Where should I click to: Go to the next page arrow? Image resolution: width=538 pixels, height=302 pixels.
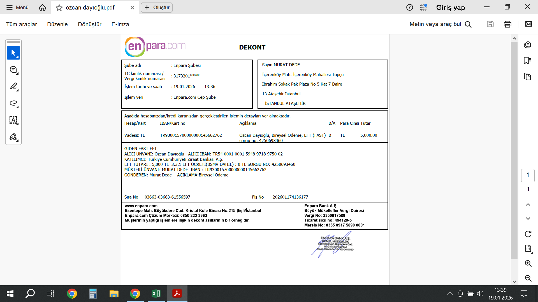528,218
